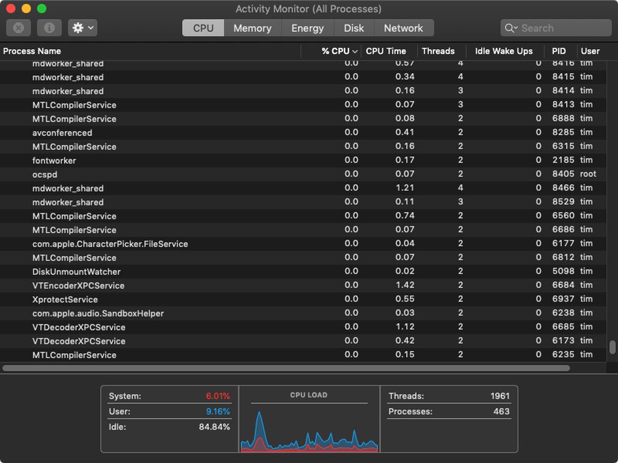This screenshot has height=463, width=618.
Task: Click the vertical scrollbar thumb
Action: 612,346
